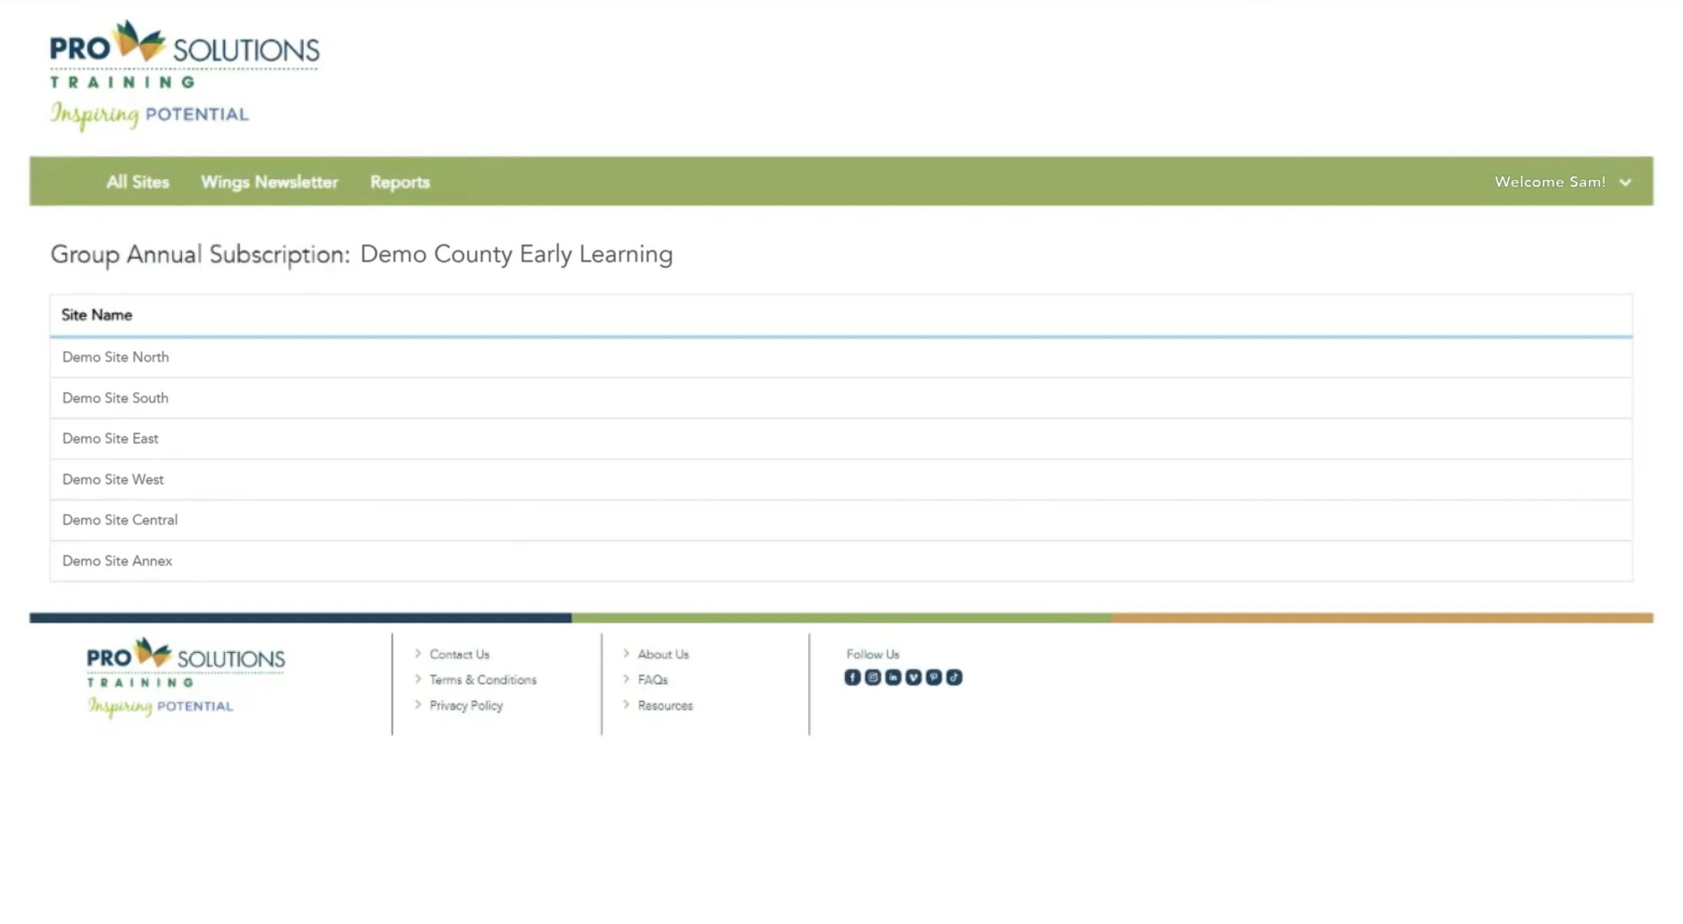
Task: Click the ProSolutions Training header logo
Action: tap(184, 75)
